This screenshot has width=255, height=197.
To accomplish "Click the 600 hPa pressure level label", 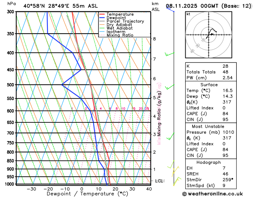I will click(11, 111).
